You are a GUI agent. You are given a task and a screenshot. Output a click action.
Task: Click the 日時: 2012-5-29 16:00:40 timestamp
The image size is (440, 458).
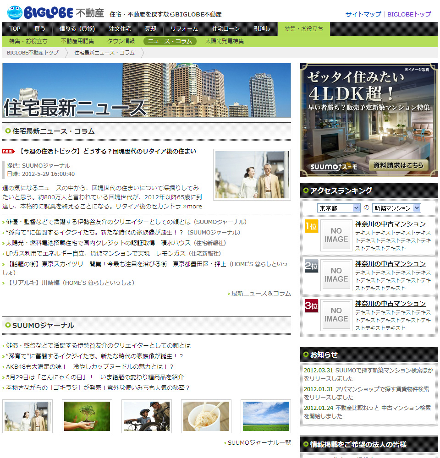(41, 174)
